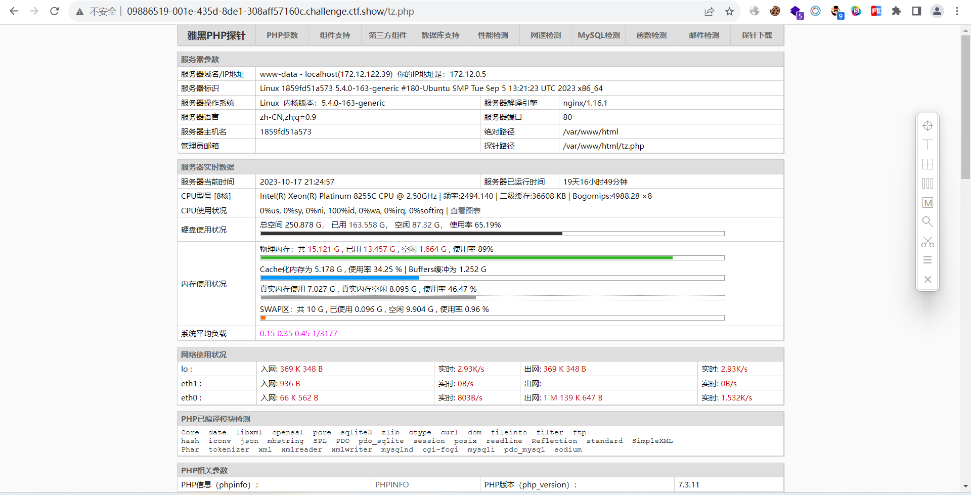Reload the page with the refresh icon
This screenshot has width=971, height=495.
click(55, 11)
